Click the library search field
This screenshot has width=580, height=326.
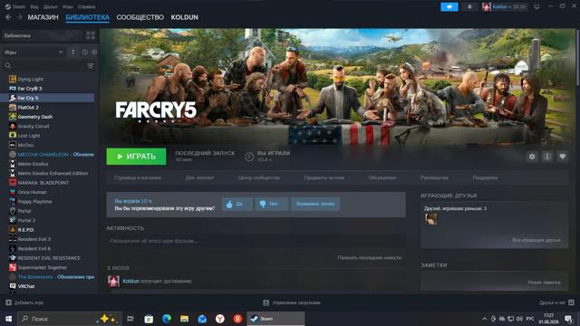pos(44,66)
